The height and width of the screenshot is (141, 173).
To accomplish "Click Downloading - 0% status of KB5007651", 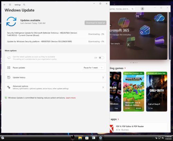I will pyautogui.click(x=96, y=41).
